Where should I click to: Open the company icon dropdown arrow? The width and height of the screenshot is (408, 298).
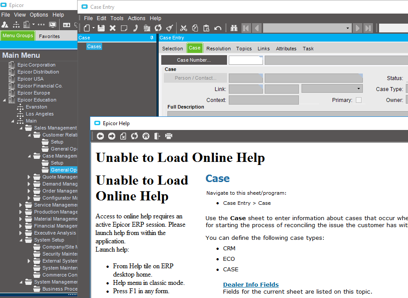(x=34, y=25)
